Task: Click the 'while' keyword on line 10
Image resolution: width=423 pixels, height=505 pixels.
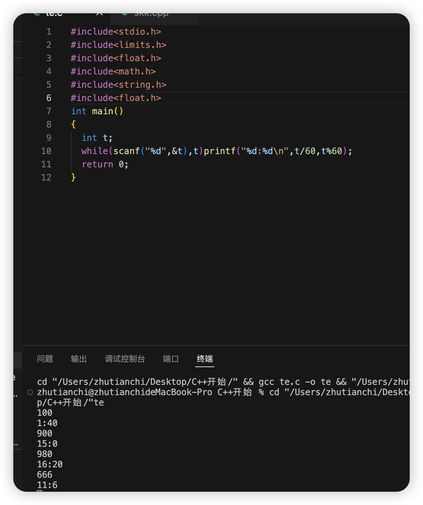Action: [95, 151]
